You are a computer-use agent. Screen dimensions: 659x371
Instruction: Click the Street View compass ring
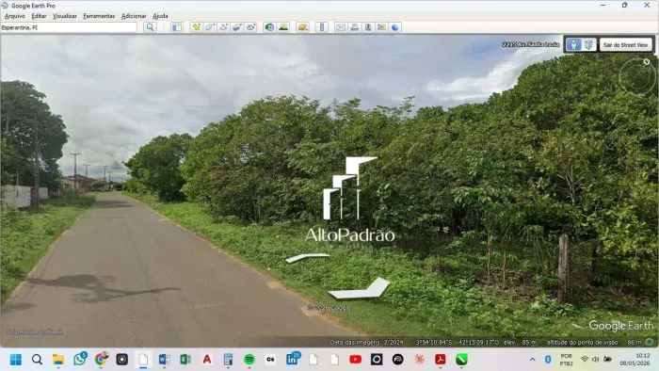pyautogui.click(x=637, y=76)
